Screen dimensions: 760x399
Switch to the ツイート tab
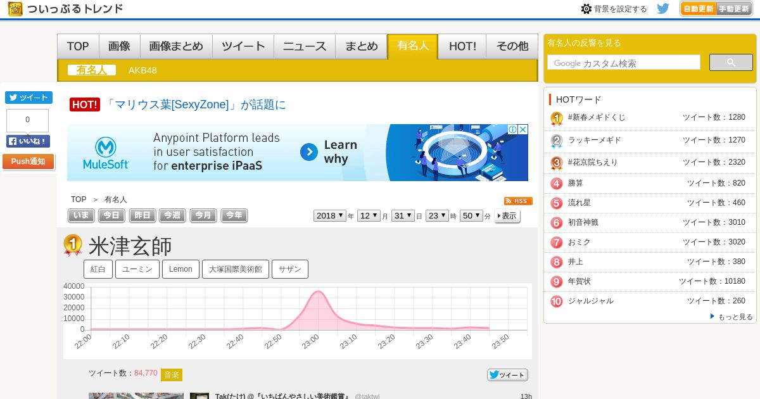243,46
